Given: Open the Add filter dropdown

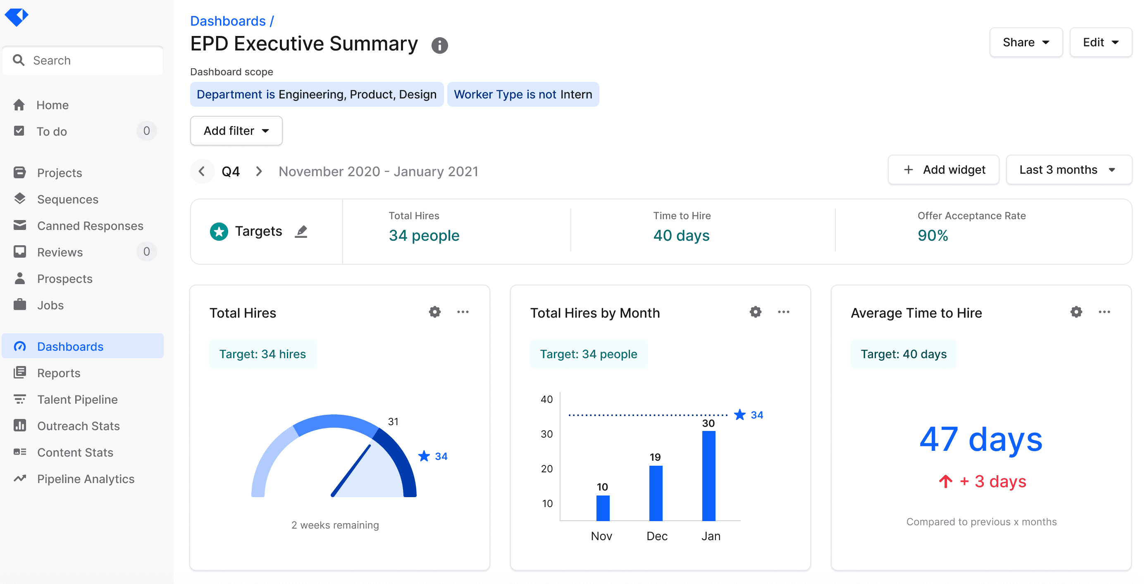Looking at the screenshot, I should coord(236,130).
